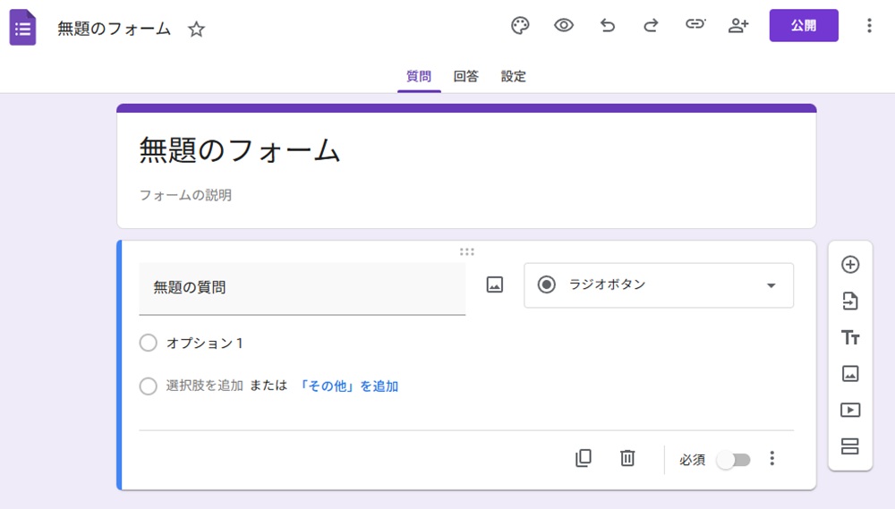Add title and description from side toolbar

coord(850,337)
